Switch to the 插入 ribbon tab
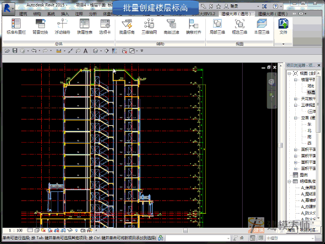Screen dimensions: 325x244 pos(65,14)
